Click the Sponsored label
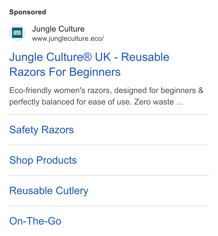 click(28, 12)
